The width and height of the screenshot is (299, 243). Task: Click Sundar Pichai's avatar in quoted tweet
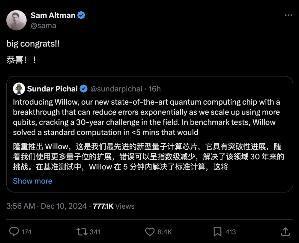18,89
